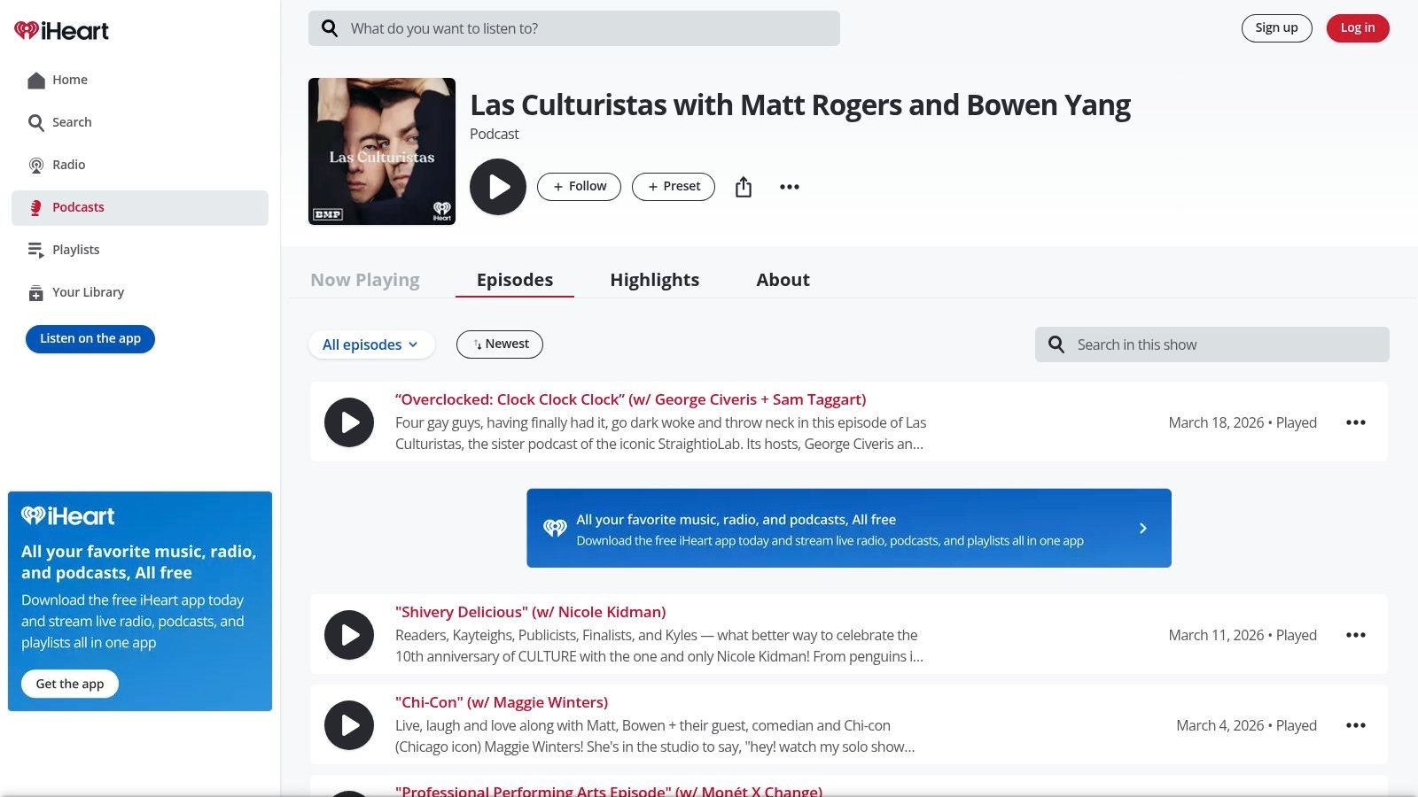Open 'Overclocked: Clock Clock Clock' episode title

click(x=631, y=399)
